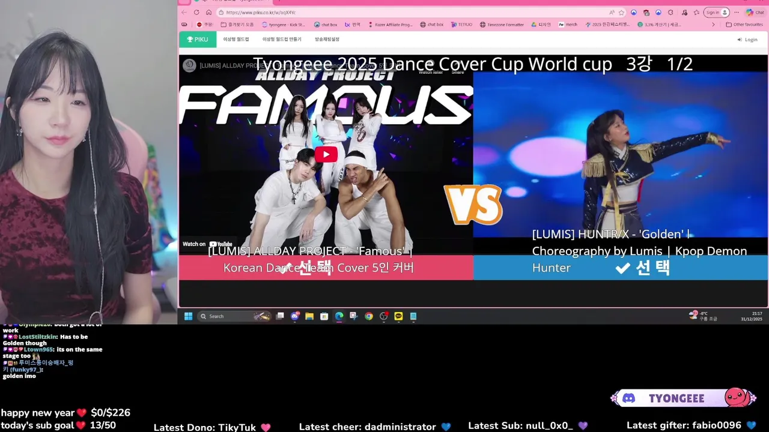
Task: Go back with the browser back arrow
Action: [184, 12]
